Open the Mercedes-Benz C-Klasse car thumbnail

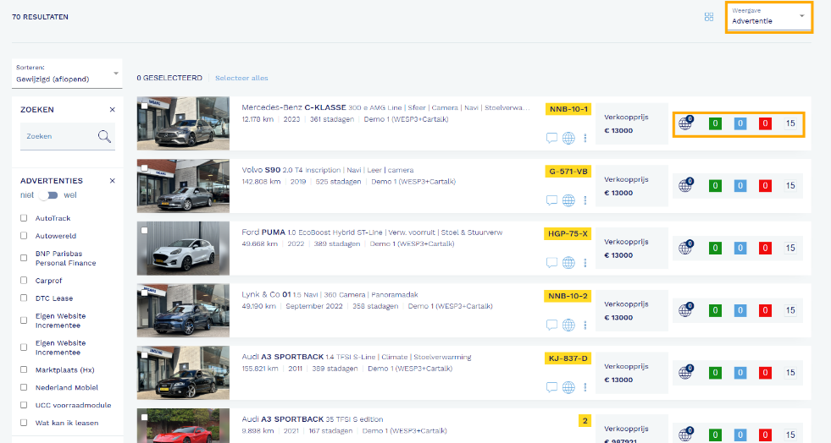183,123
